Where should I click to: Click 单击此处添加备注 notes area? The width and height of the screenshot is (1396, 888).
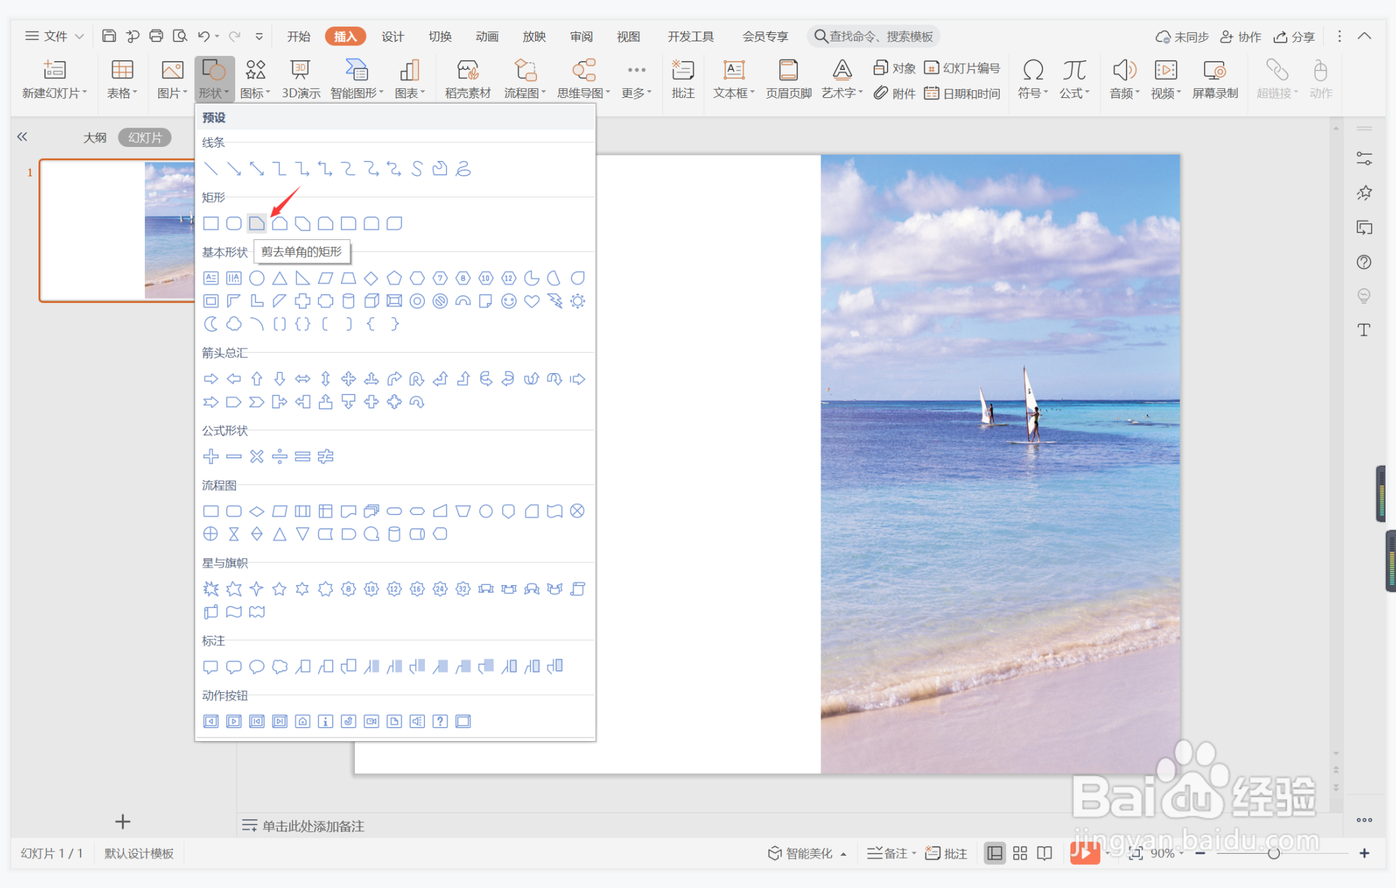click(x=313, y=826)
